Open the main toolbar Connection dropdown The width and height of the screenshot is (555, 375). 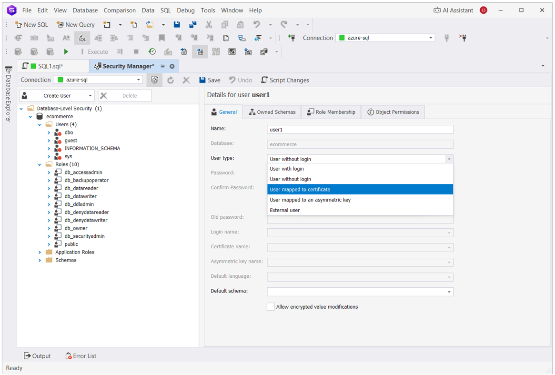[x=431, y=38]
